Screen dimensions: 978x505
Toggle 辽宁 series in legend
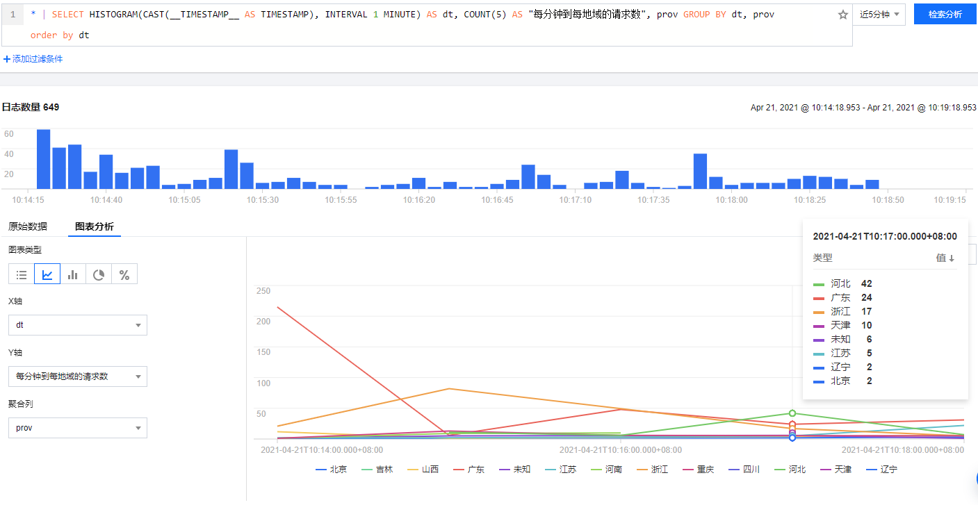tap(881, 470)
